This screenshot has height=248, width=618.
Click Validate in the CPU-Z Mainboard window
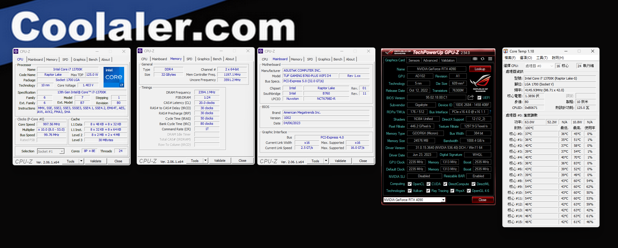point(340,161)
